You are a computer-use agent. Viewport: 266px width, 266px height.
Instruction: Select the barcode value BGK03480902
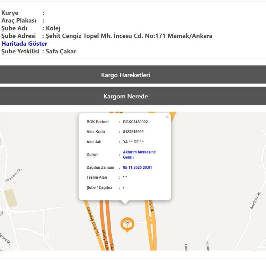point(135,122)
